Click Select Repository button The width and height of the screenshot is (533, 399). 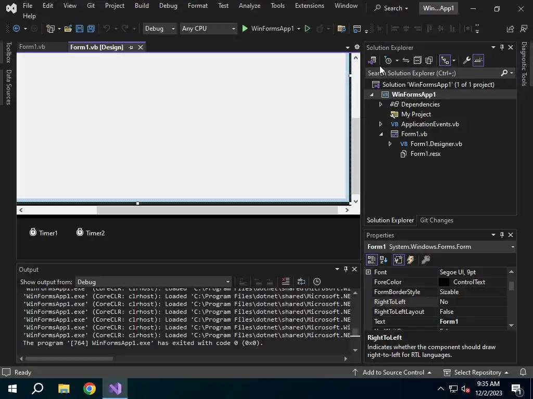(x=476, y=372)
